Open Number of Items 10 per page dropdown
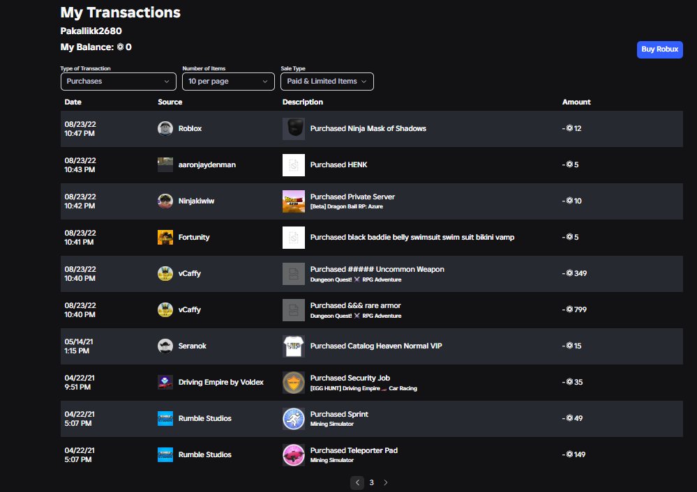Image resolution: width=697 pixels, height=492 pixels. tap(228, 82)
